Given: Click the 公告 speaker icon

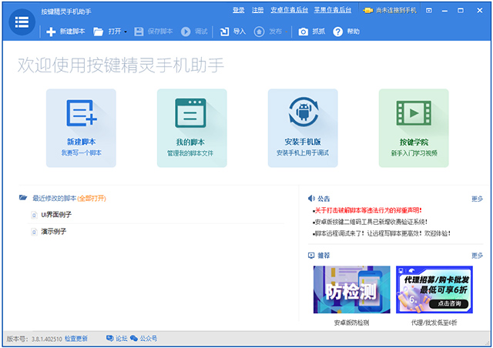Looking at the screenshot, I should click(x=311, y=199).
